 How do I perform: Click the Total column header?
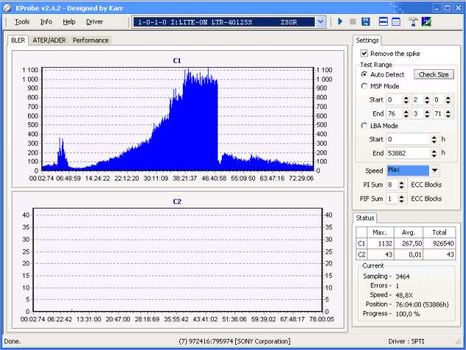pos(439,232)
